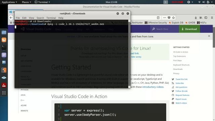Viewport: 215px width, 121px height.
Task: Open the Places menu
Action: point(27,2)
